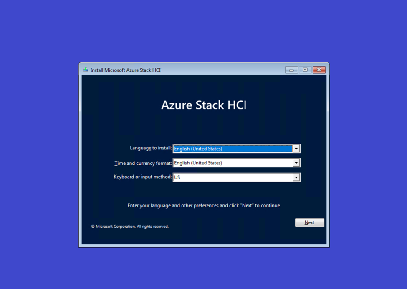Maximize the Azure Stack HCI installer window
The width and height of the screenshot is (407, 289).
click(x=305, y=70)
